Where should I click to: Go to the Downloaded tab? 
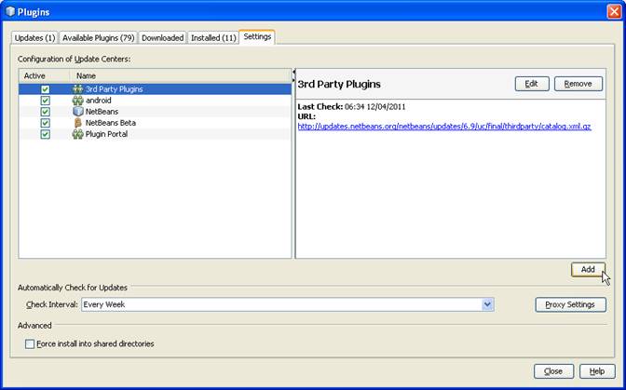point(162,38)
